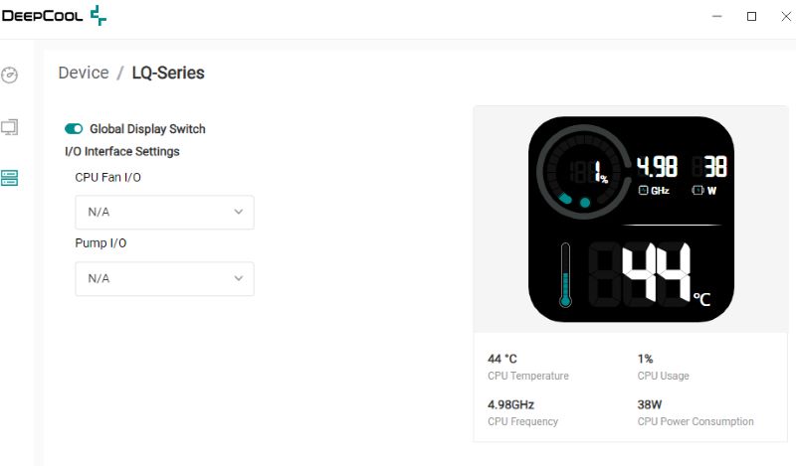Click the 1% CPU Usage reading
The image size is (796, 466).
coord(646,359)
